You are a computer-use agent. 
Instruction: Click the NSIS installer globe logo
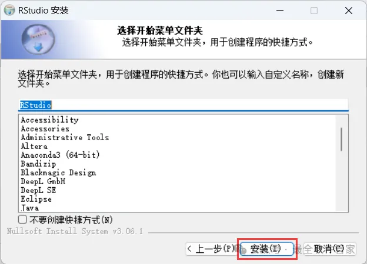point(38,39)
